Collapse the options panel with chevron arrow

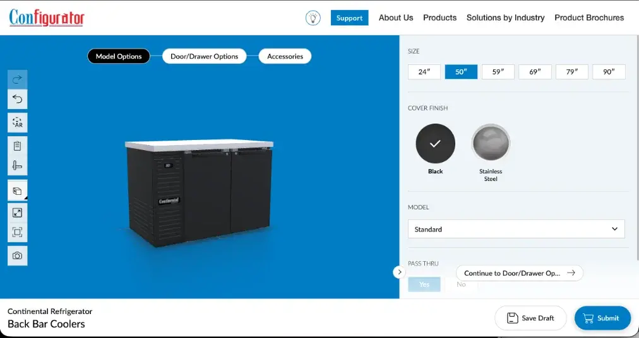pos(399,272)
